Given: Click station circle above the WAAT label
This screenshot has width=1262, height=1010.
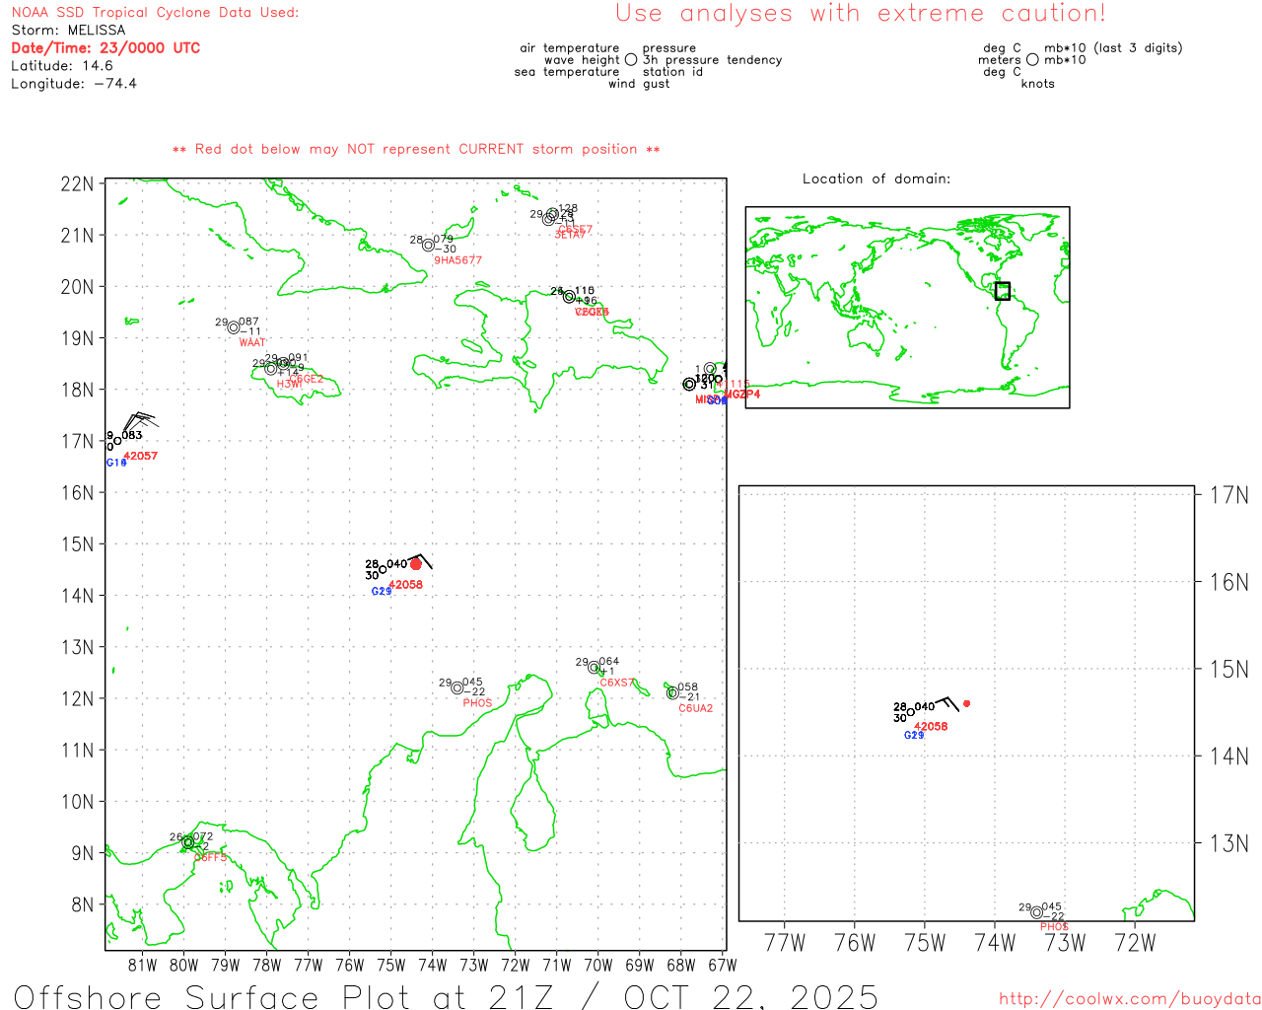Looking at the screenshot, I should 234,328.
